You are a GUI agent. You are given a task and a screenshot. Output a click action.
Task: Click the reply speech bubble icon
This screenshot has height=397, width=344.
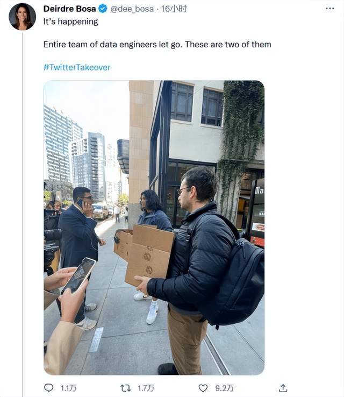click(x=48, y=388)
